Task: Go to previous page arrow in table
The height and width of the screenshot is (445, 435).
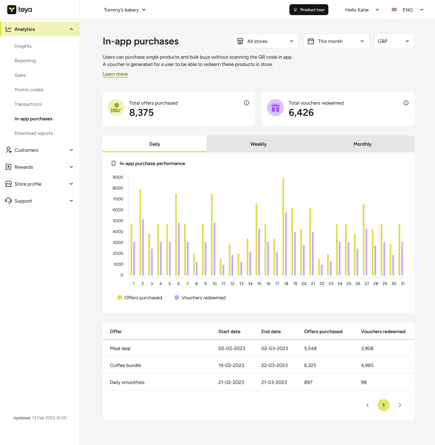Action: (367, 405)
